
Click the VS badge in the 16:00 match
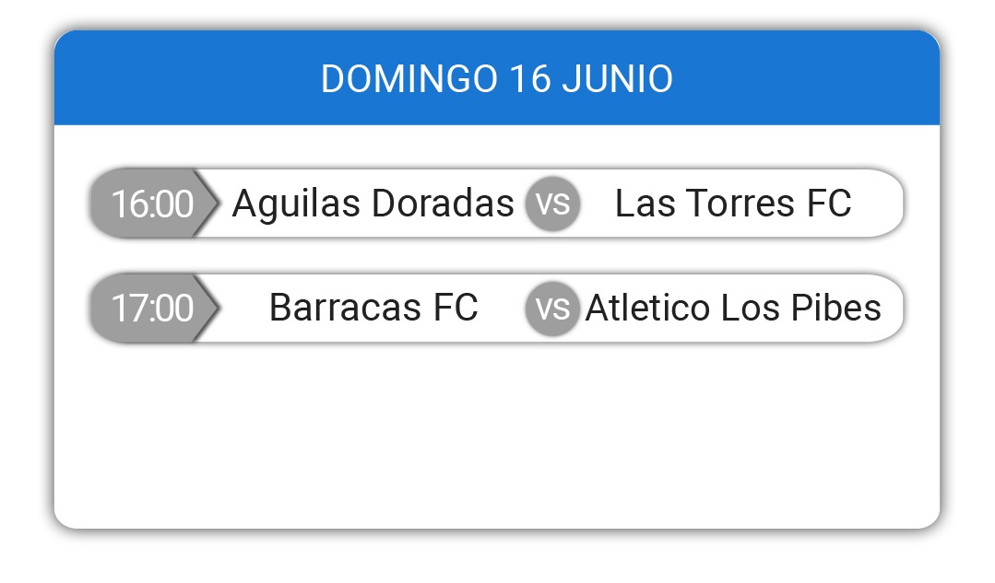pos(552,204)
